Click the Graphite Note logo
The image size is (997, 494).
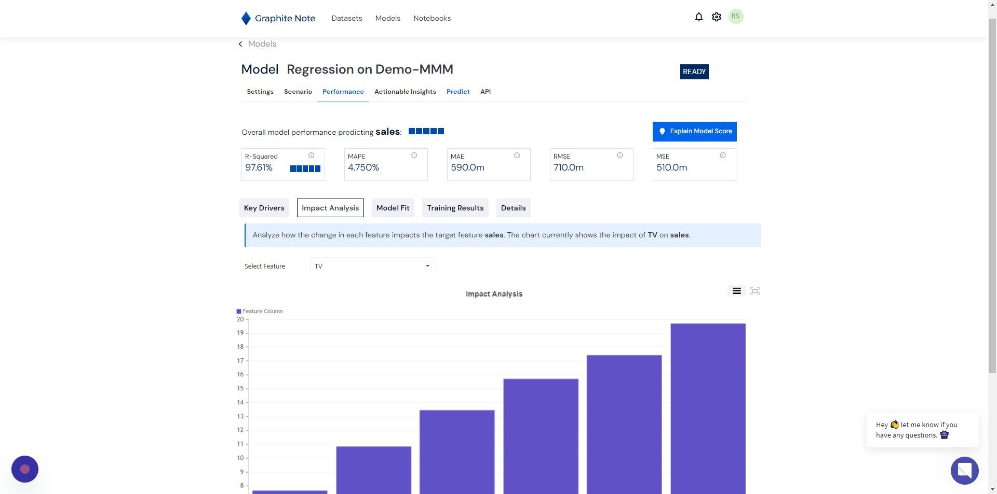tap(278, 18)
